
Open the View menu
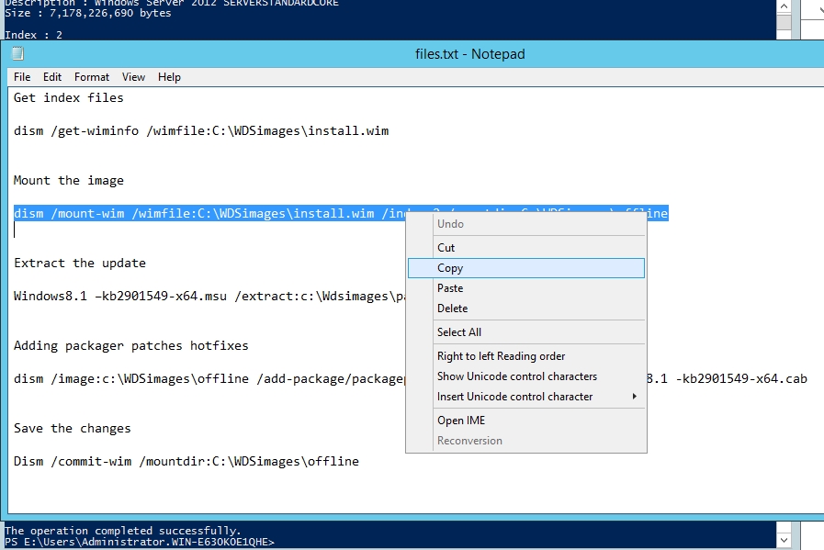134,77
